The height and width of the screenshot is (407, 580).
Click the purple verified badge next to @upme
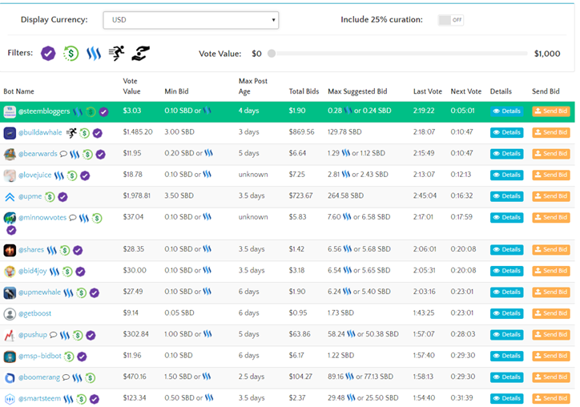pos(62,197)
